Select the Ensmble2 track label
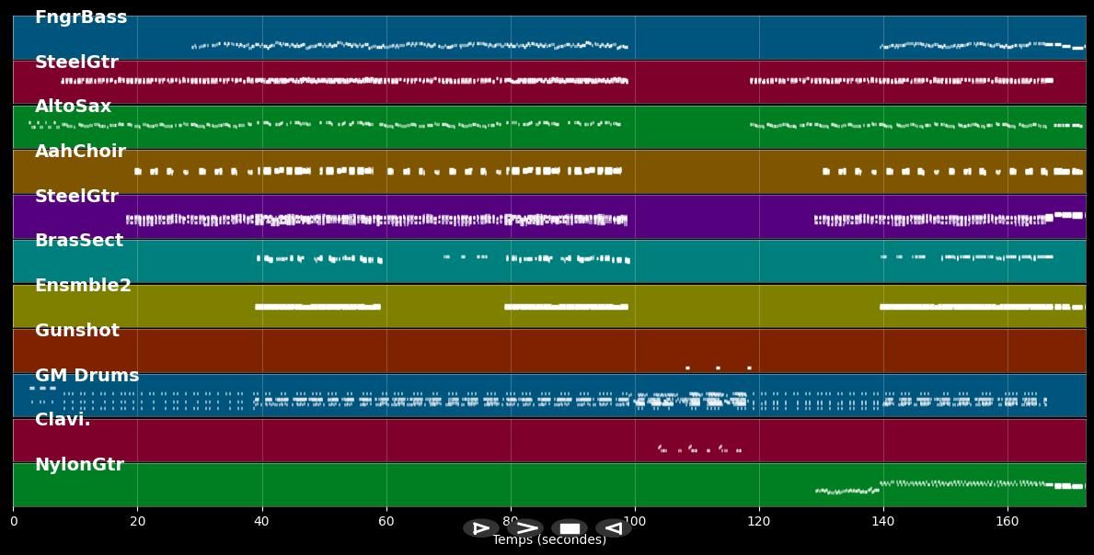This screenshot has width=1094, height=555. click(x=83, y=286)
